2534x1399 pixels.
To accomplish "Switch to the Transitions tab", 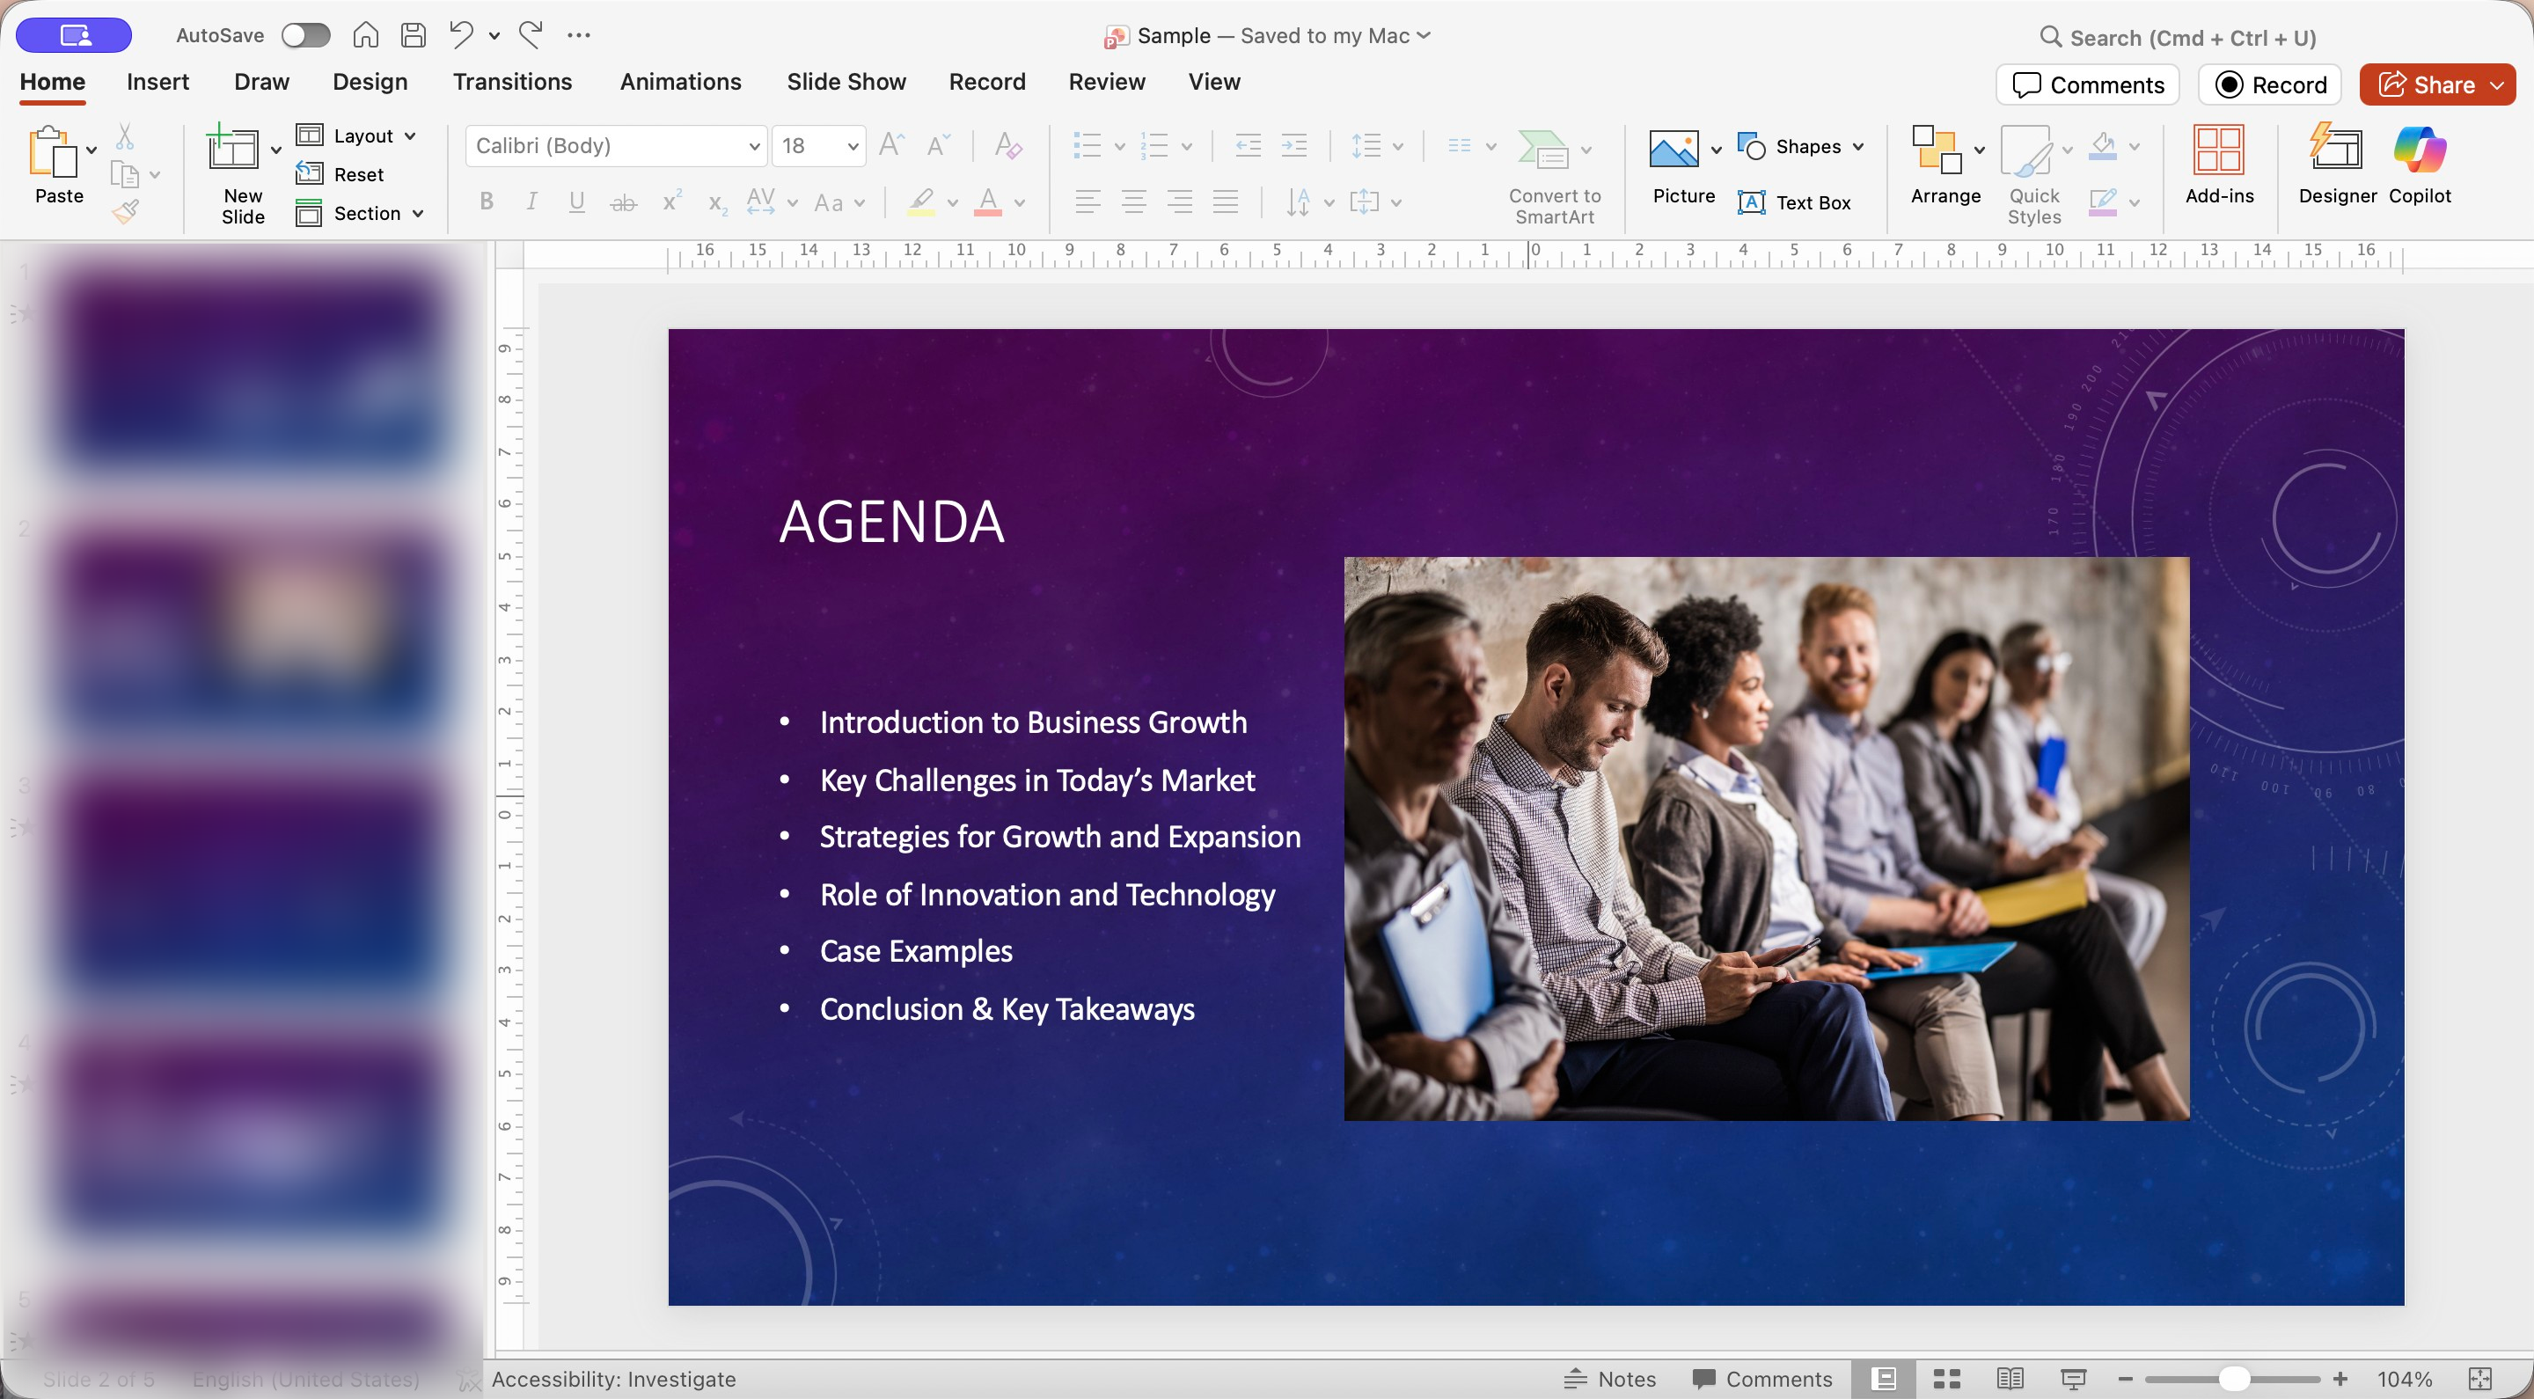I will (511, 82).
